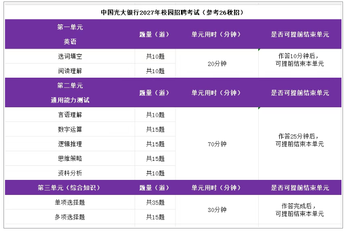346x232 pixels.
Task: Select the 数字运算 row label
Action: pos(70,129)
